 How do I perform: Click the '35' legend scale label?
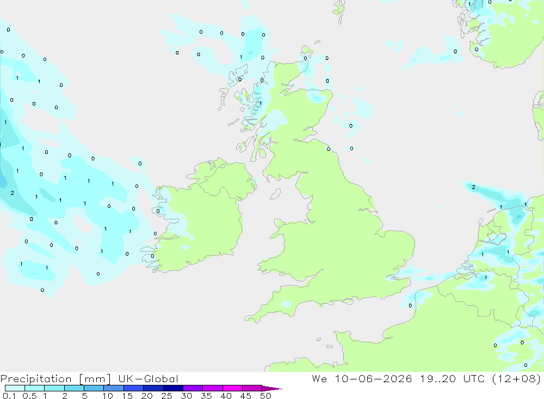(x=206, y=396)
